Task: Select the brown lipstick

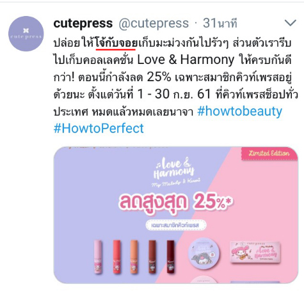Action: tap(152, 256)
